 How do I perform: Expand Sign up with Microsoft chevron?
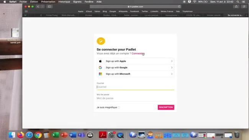(x=172, y=74)
